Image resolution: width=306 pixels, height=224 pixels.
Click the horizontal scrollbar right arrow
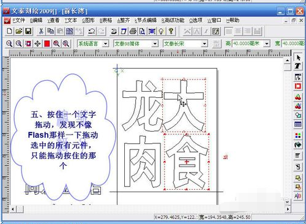tap(288, 209)
